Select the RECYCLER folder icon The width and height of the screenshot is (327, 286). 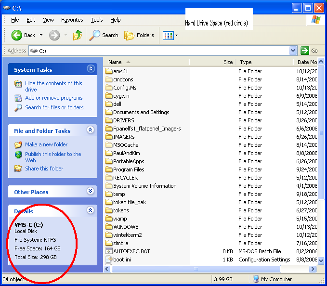(109, 177)
